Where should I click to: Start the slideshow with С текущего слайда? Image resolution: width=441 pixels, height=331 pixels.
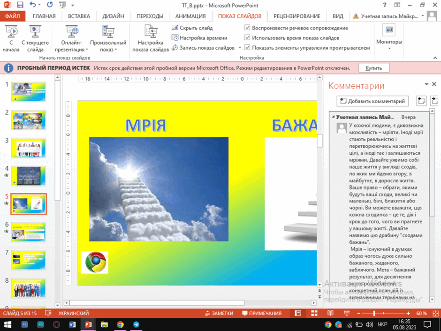[35, 38]
